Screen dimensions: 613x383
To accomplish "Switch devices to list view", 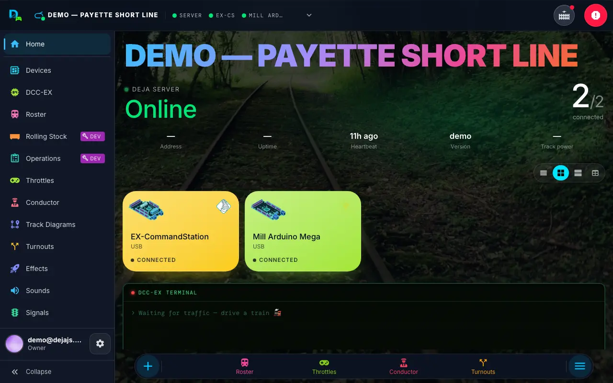I will tap(544, 173).
